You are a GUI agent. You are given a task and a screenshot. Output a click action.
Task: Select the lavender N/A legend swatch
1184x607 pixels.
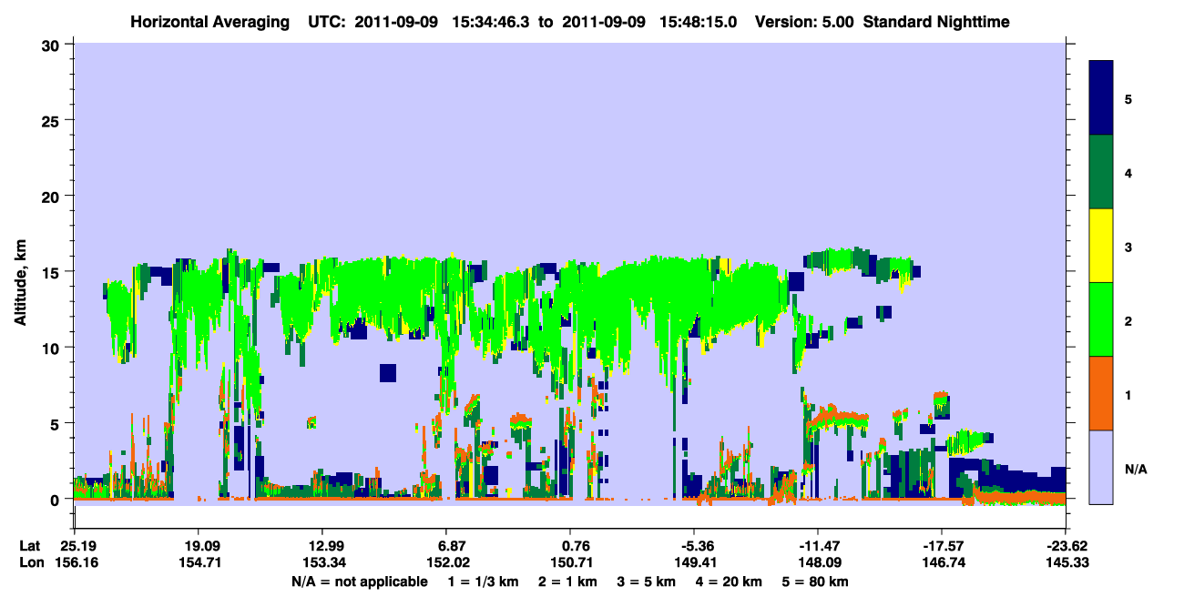coord(1102,466)
